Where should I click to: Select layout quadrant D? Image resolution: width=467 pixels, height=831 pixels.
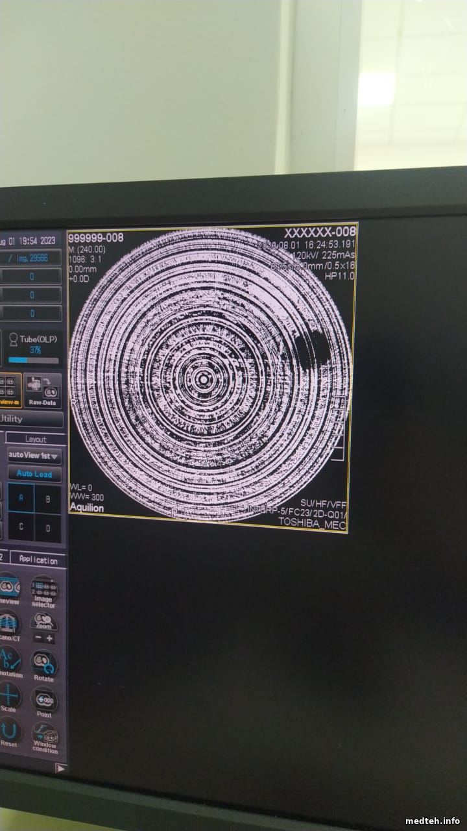pos(47,527)
